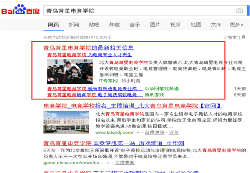Open the 为电竞专业人才而生 news link
The width and height of the screenshot is (250, 173).
tap(90, 55)
